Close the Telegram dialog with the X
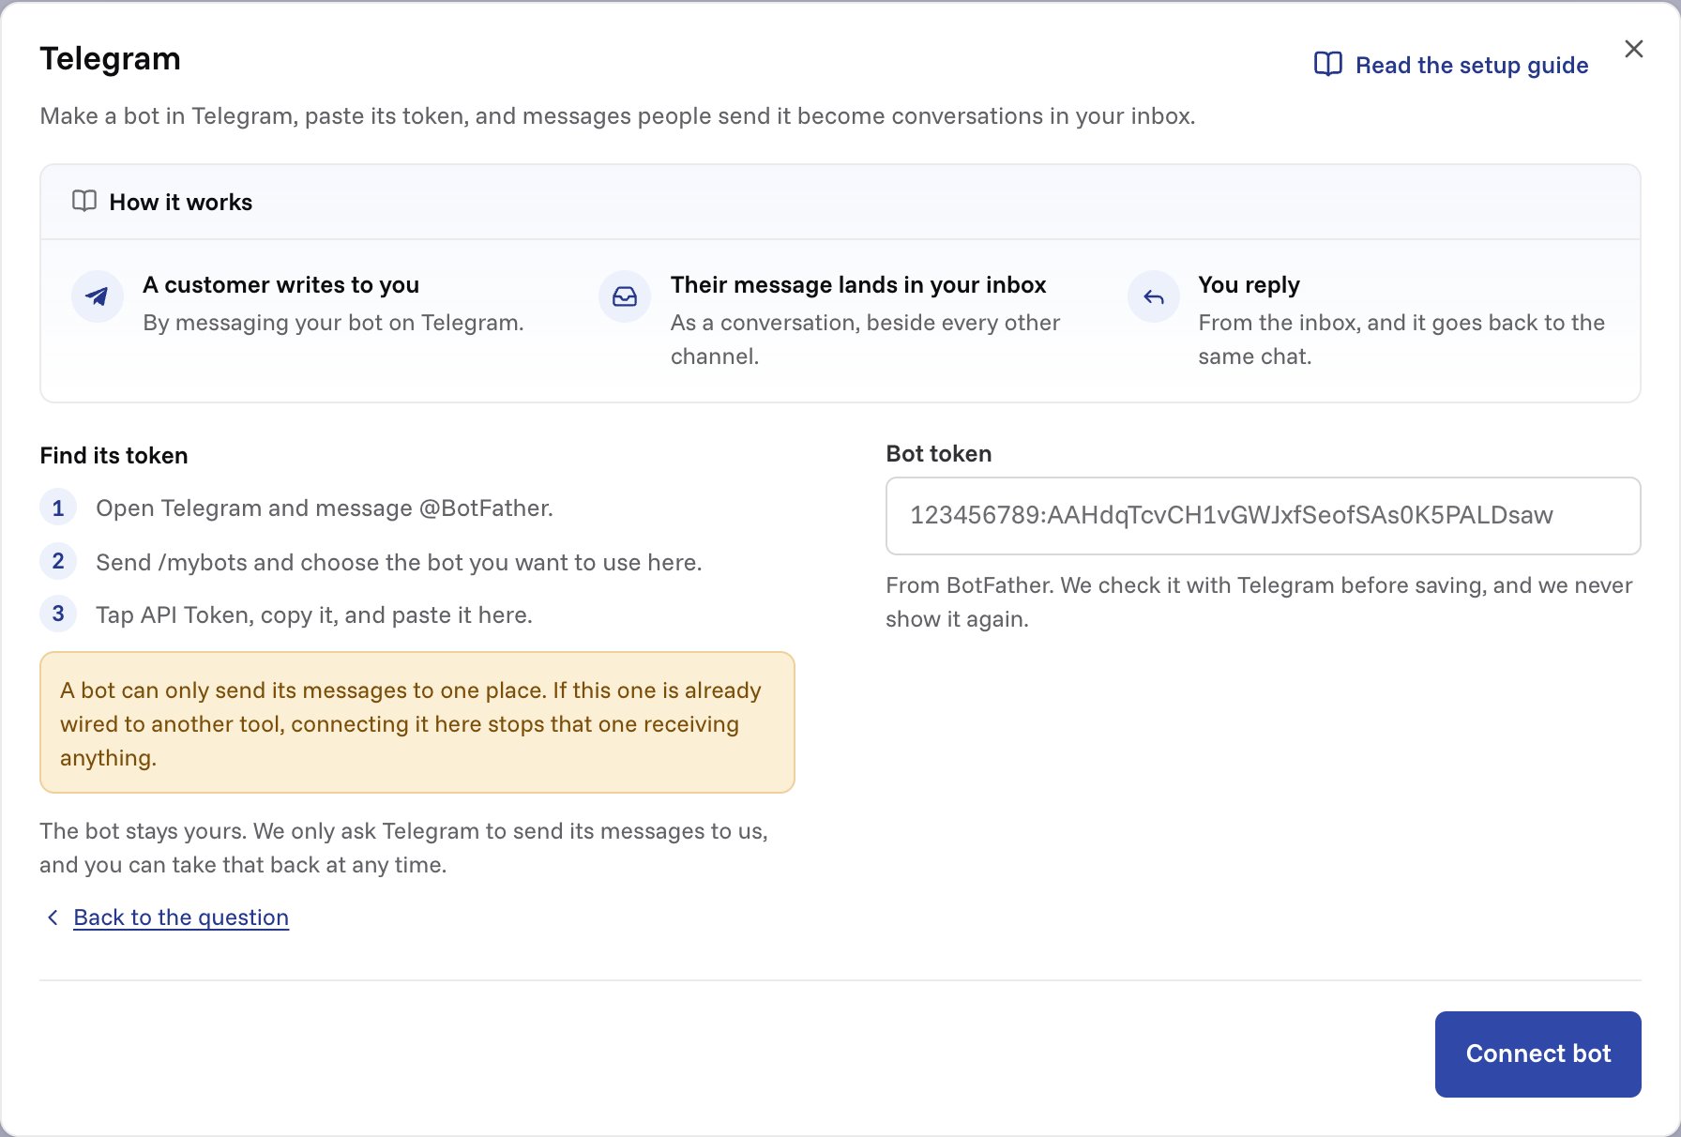1681x1137 pixels. (1633, 49)
